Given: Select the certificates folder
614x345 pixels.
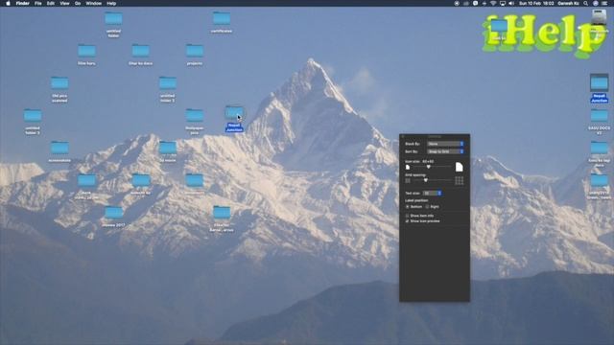Looking at the screenshot, I should 222,22.
